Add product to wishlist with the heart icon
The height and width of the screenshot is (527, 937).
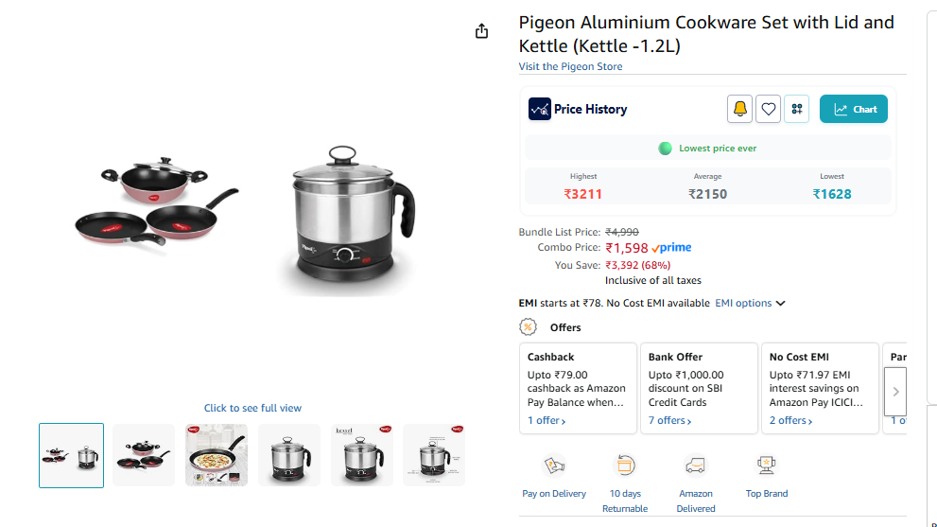pyautogui.click(x=769, y=110)
